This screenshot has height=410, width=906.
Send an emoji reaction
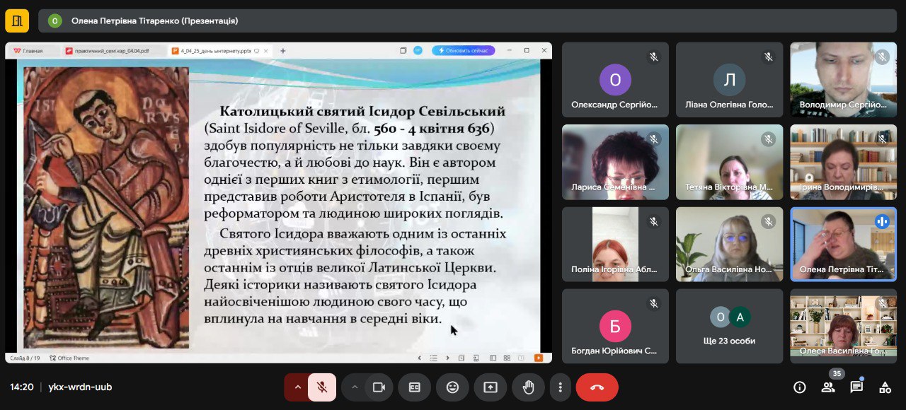click(x=452, y=387)
